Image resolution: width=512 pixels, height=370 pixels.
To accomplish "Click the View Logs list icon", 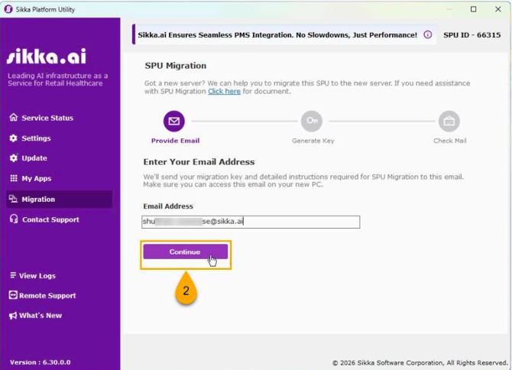I will 13,276.
